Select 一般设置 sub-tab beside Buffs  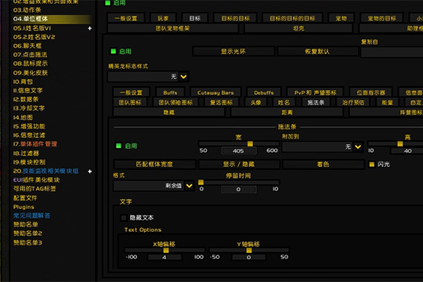pyautogui.click(x=131, y=92)
